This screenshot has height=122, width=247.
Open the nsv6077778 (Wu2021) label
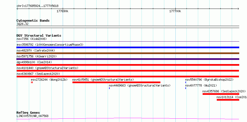coord(201,85)
